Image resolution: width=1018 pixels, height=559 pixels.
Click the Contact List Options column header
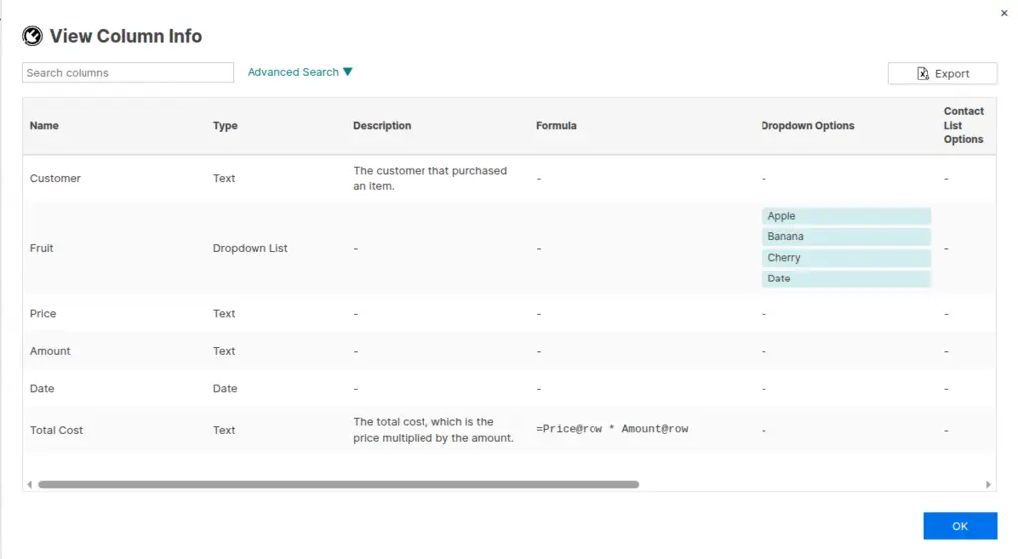coord(963,125)
